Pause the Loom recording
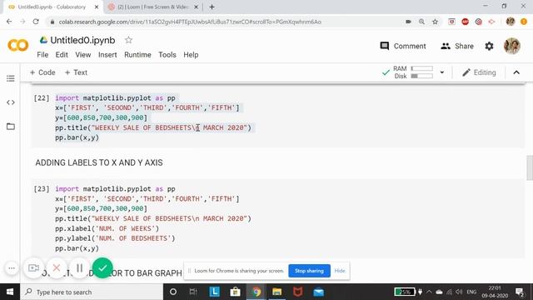533x300 pixels. coord(80,268)
